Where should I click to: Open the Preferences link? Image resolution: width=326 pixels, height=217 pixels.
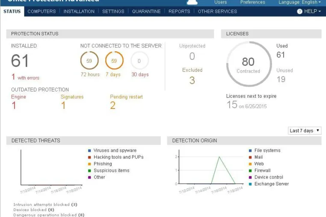pyautogui.click(x=252, y=2)
